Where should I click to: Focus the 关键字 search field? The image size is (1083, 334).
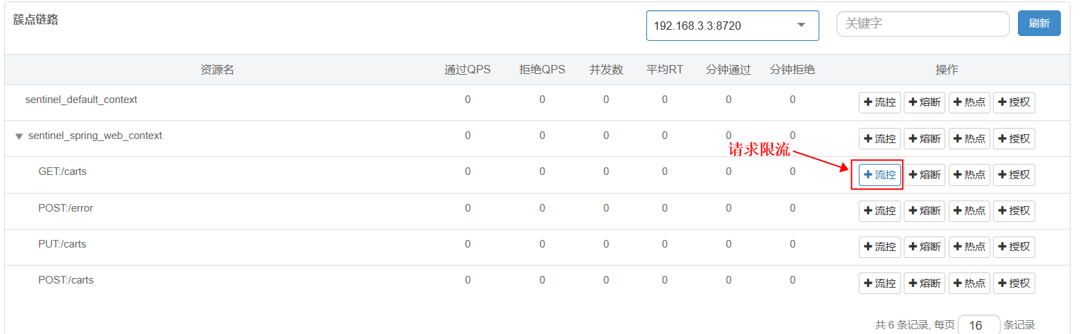pyautogui.click(x=922, y=24)
